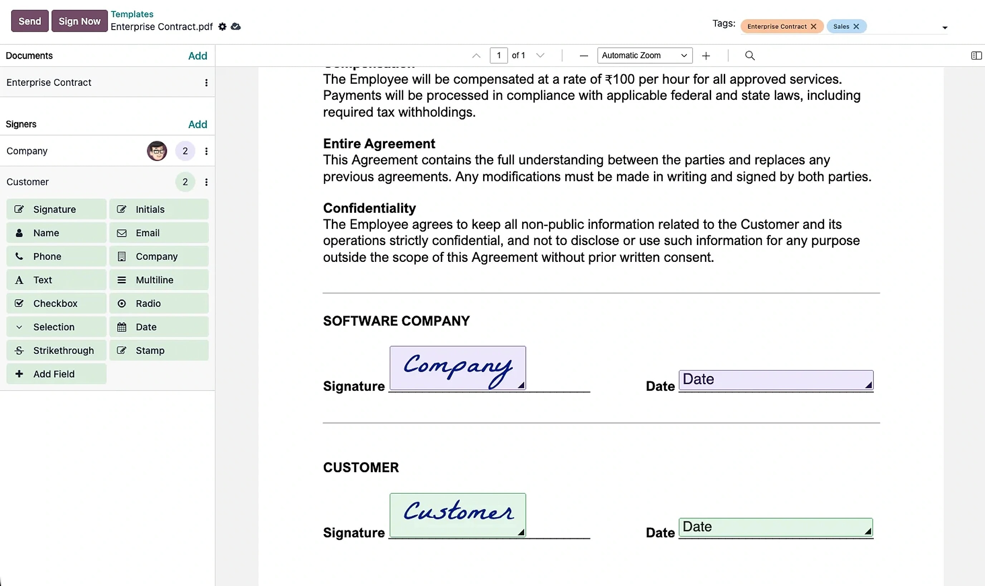The image size is (985, 586).
Task: Click the "CUSTOMER" heading in document
Action: 360,468
